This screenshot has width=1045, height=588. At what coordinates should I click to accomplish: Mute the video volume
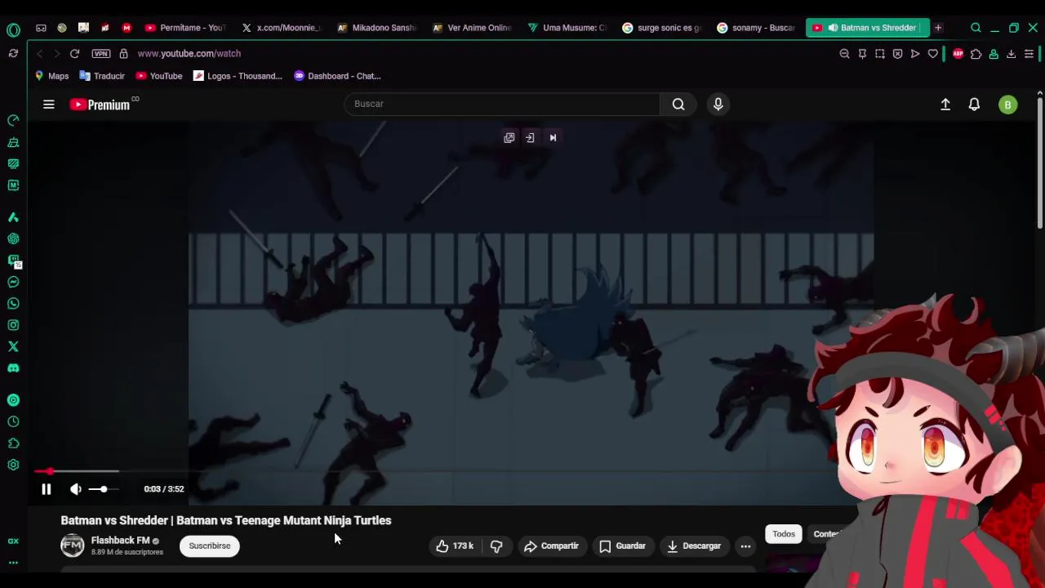75,489
